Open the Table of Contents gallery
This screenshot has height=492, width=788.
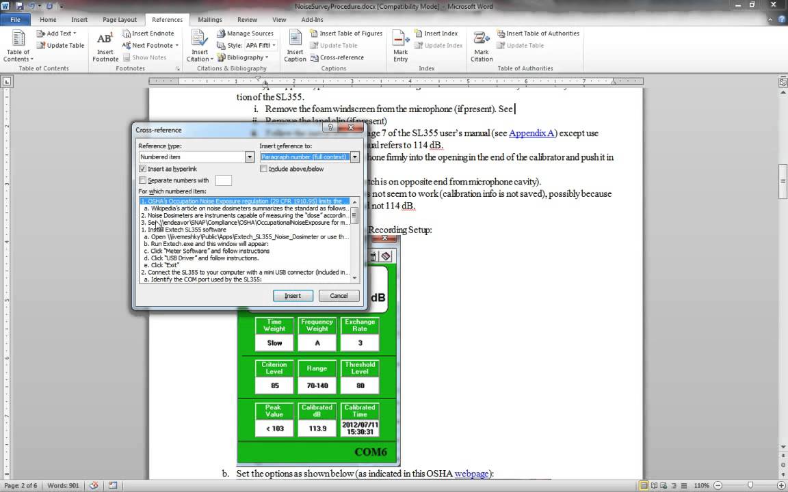pos(18,46)
